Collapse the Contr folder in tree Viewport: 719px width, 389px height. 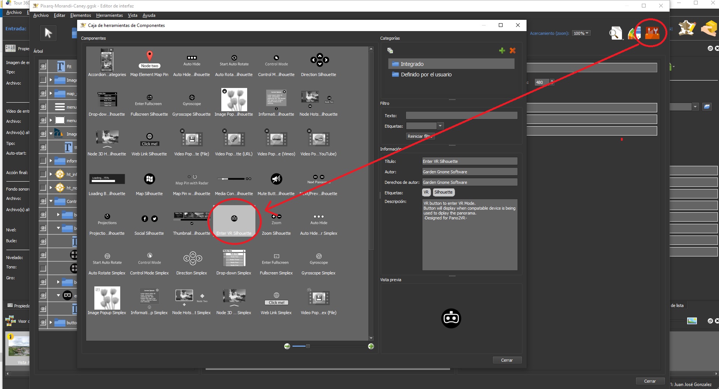51,201
